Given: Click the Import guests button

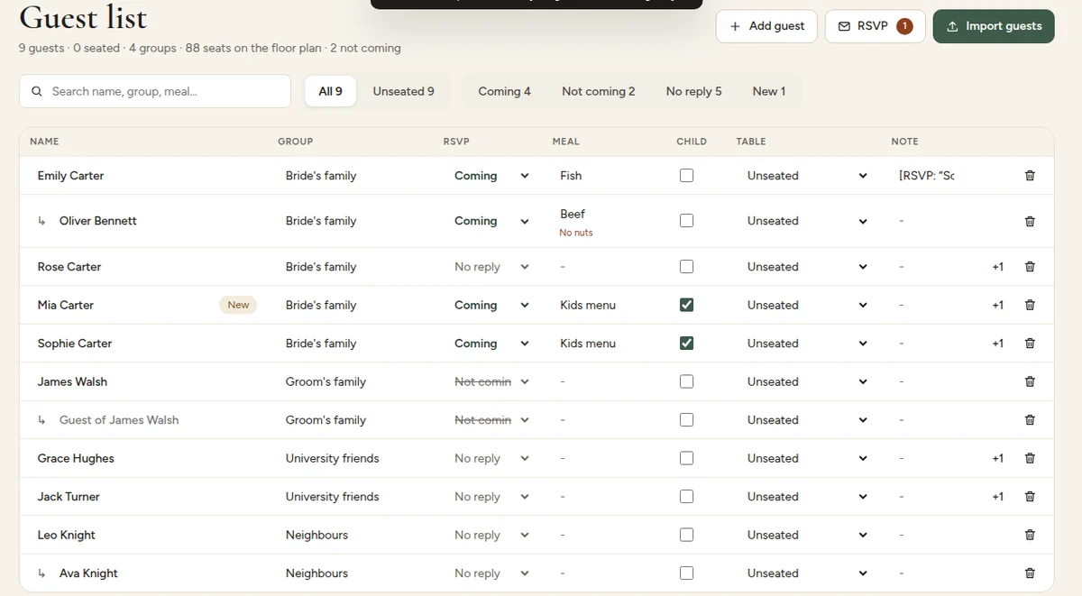Looking at the screenshot, I should tap(994, 26).
